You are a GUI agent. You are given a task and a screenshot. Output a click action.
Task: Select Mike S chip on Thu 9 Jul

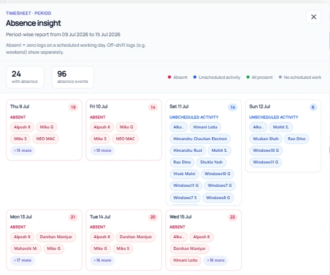pyautogui.click(x=20, y=139)
